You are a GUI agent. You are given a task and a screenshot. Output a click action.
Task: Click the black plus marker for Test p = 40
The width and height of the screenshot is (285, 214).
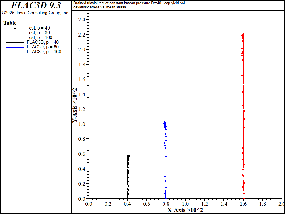click(15, 28)
